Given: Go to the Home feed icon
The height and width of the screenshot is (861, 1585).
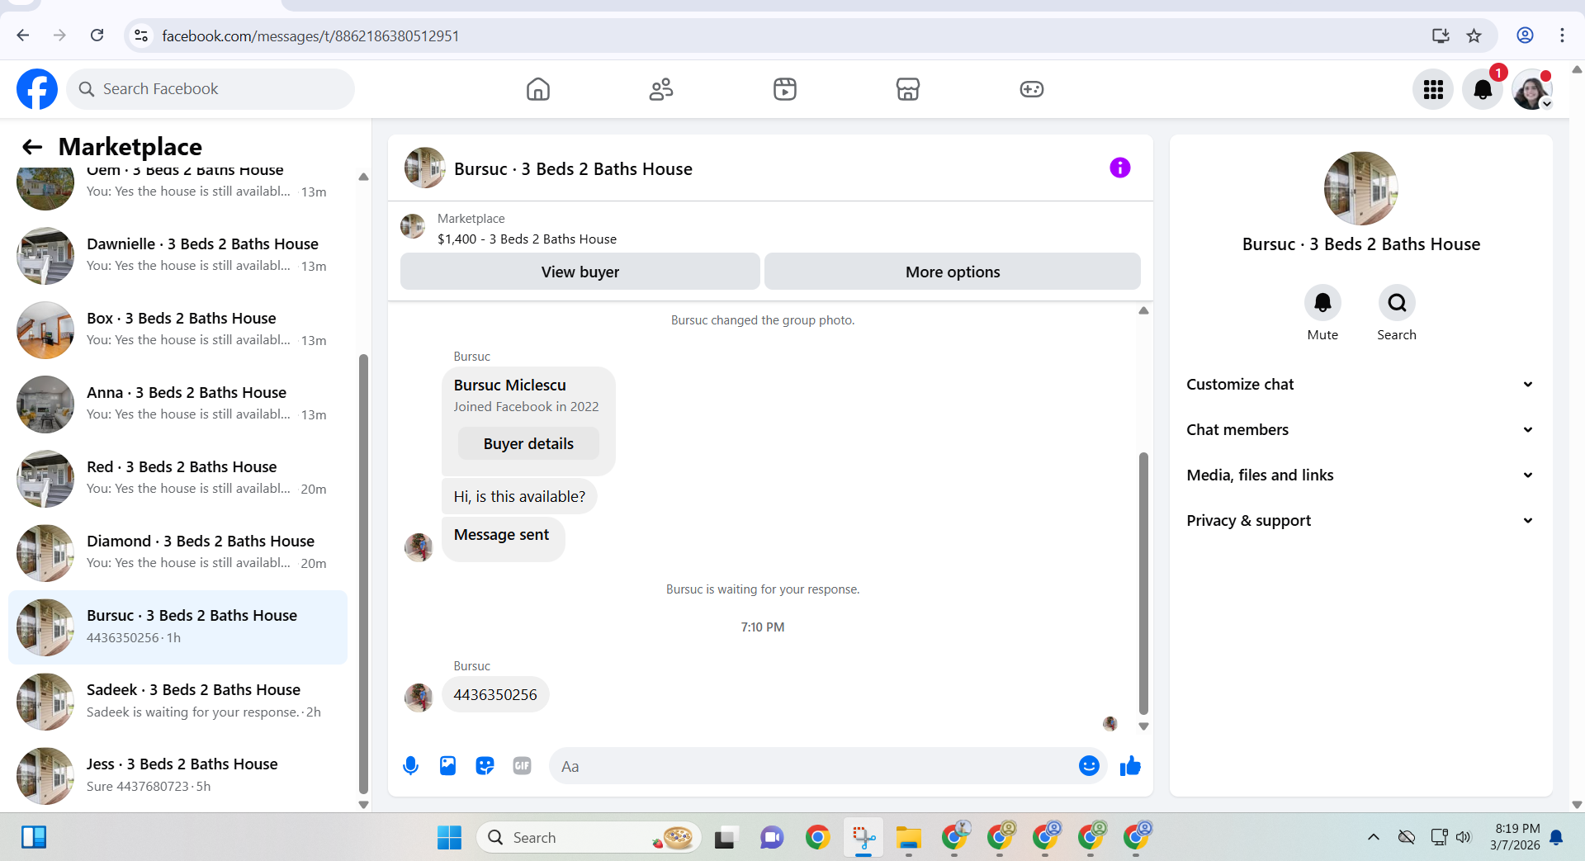Looking at the screenshot, I should [x=538, y=89].
